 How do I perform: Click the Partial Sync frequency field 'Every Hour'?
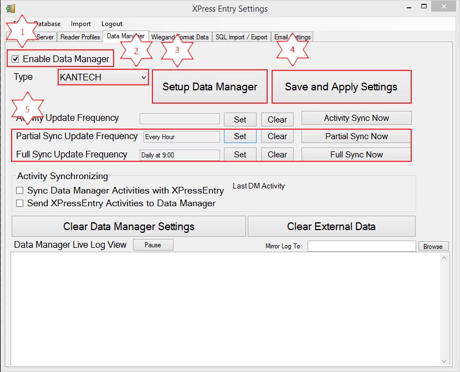click(x=182, y=137)
